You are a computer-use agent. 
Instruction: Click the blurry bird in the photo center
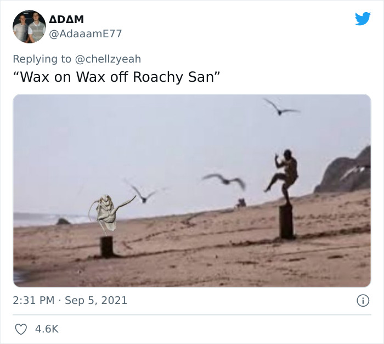coord(225,181)
